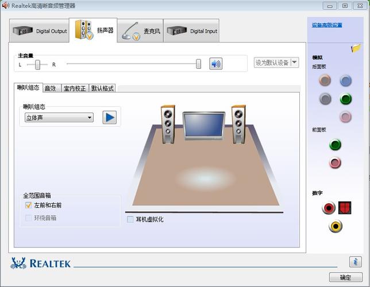Click the green rear panel jack

pyautogui.click(x=346, y=99)
